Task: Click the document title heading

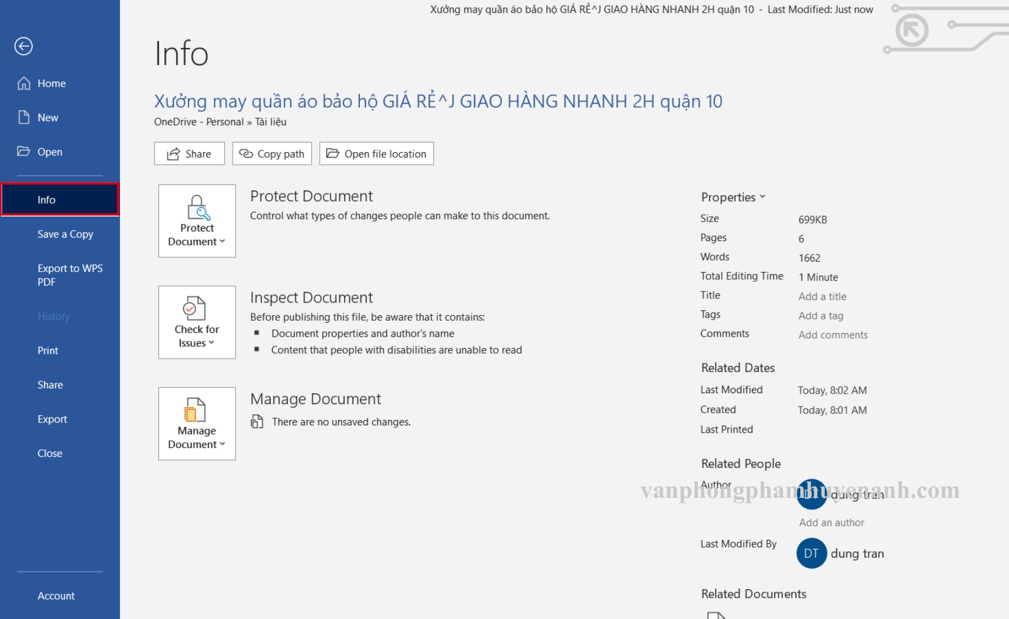Action: coord(438,101)
